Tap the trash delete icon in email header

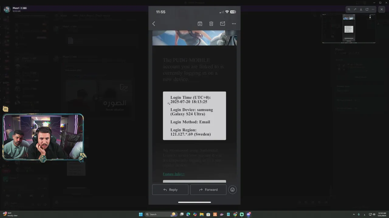211,24
